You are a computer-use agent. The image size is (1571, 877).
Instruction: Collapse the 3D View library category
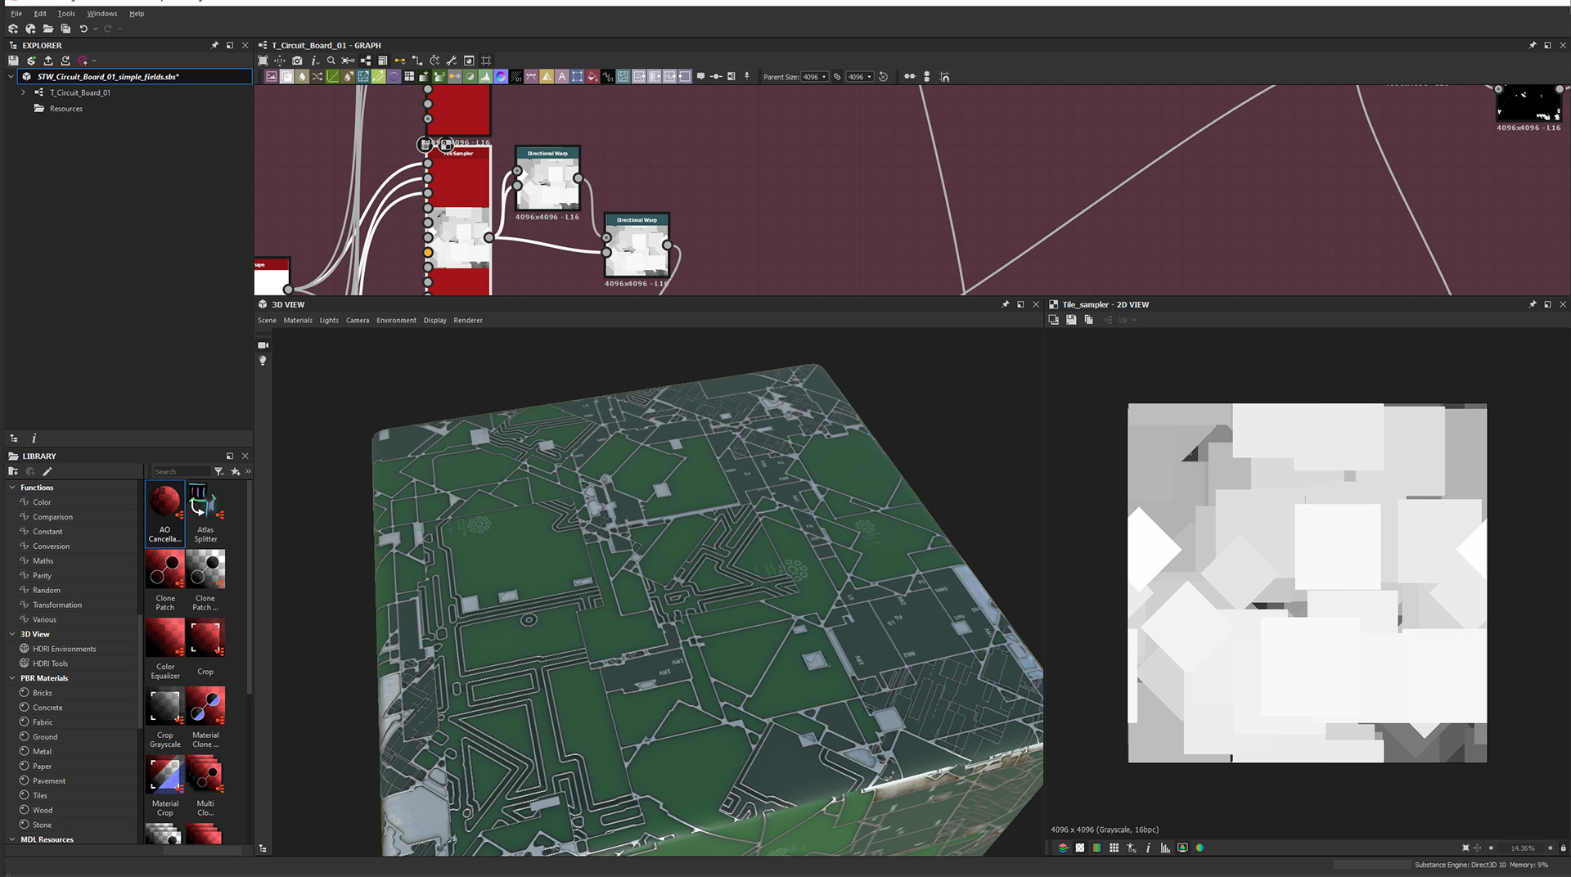click(12, 634)
